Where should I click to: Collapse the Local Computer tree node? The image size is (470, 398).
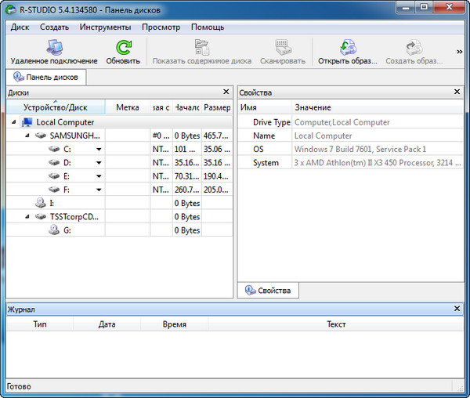pyautogui.click(x=14, y=122)
